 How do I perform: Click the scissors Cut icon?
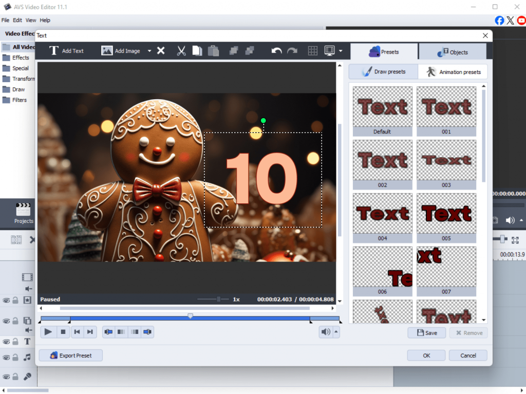point(181,51)
